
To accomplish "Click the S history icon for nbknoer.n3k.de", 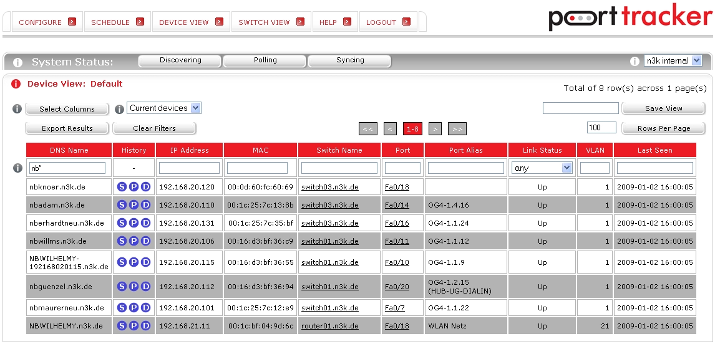I will [122, 187].
